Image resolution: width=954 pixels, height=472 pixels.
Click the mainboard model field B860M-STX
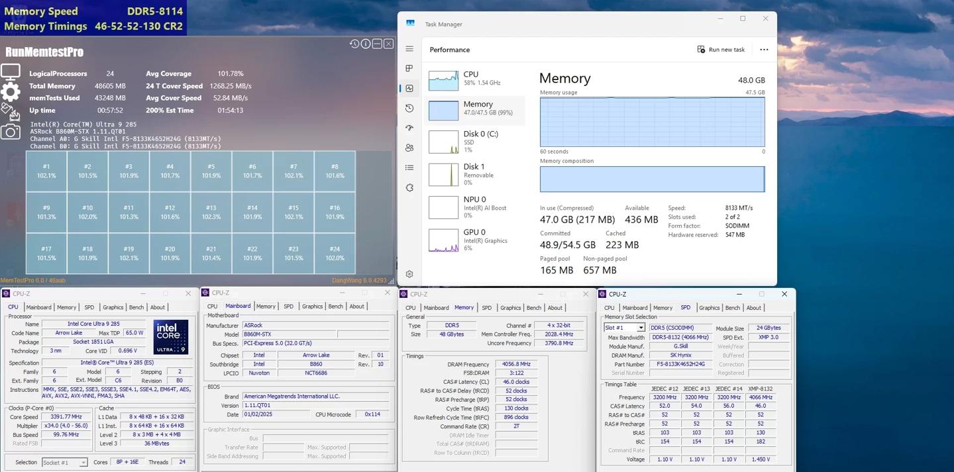(290, 334)
